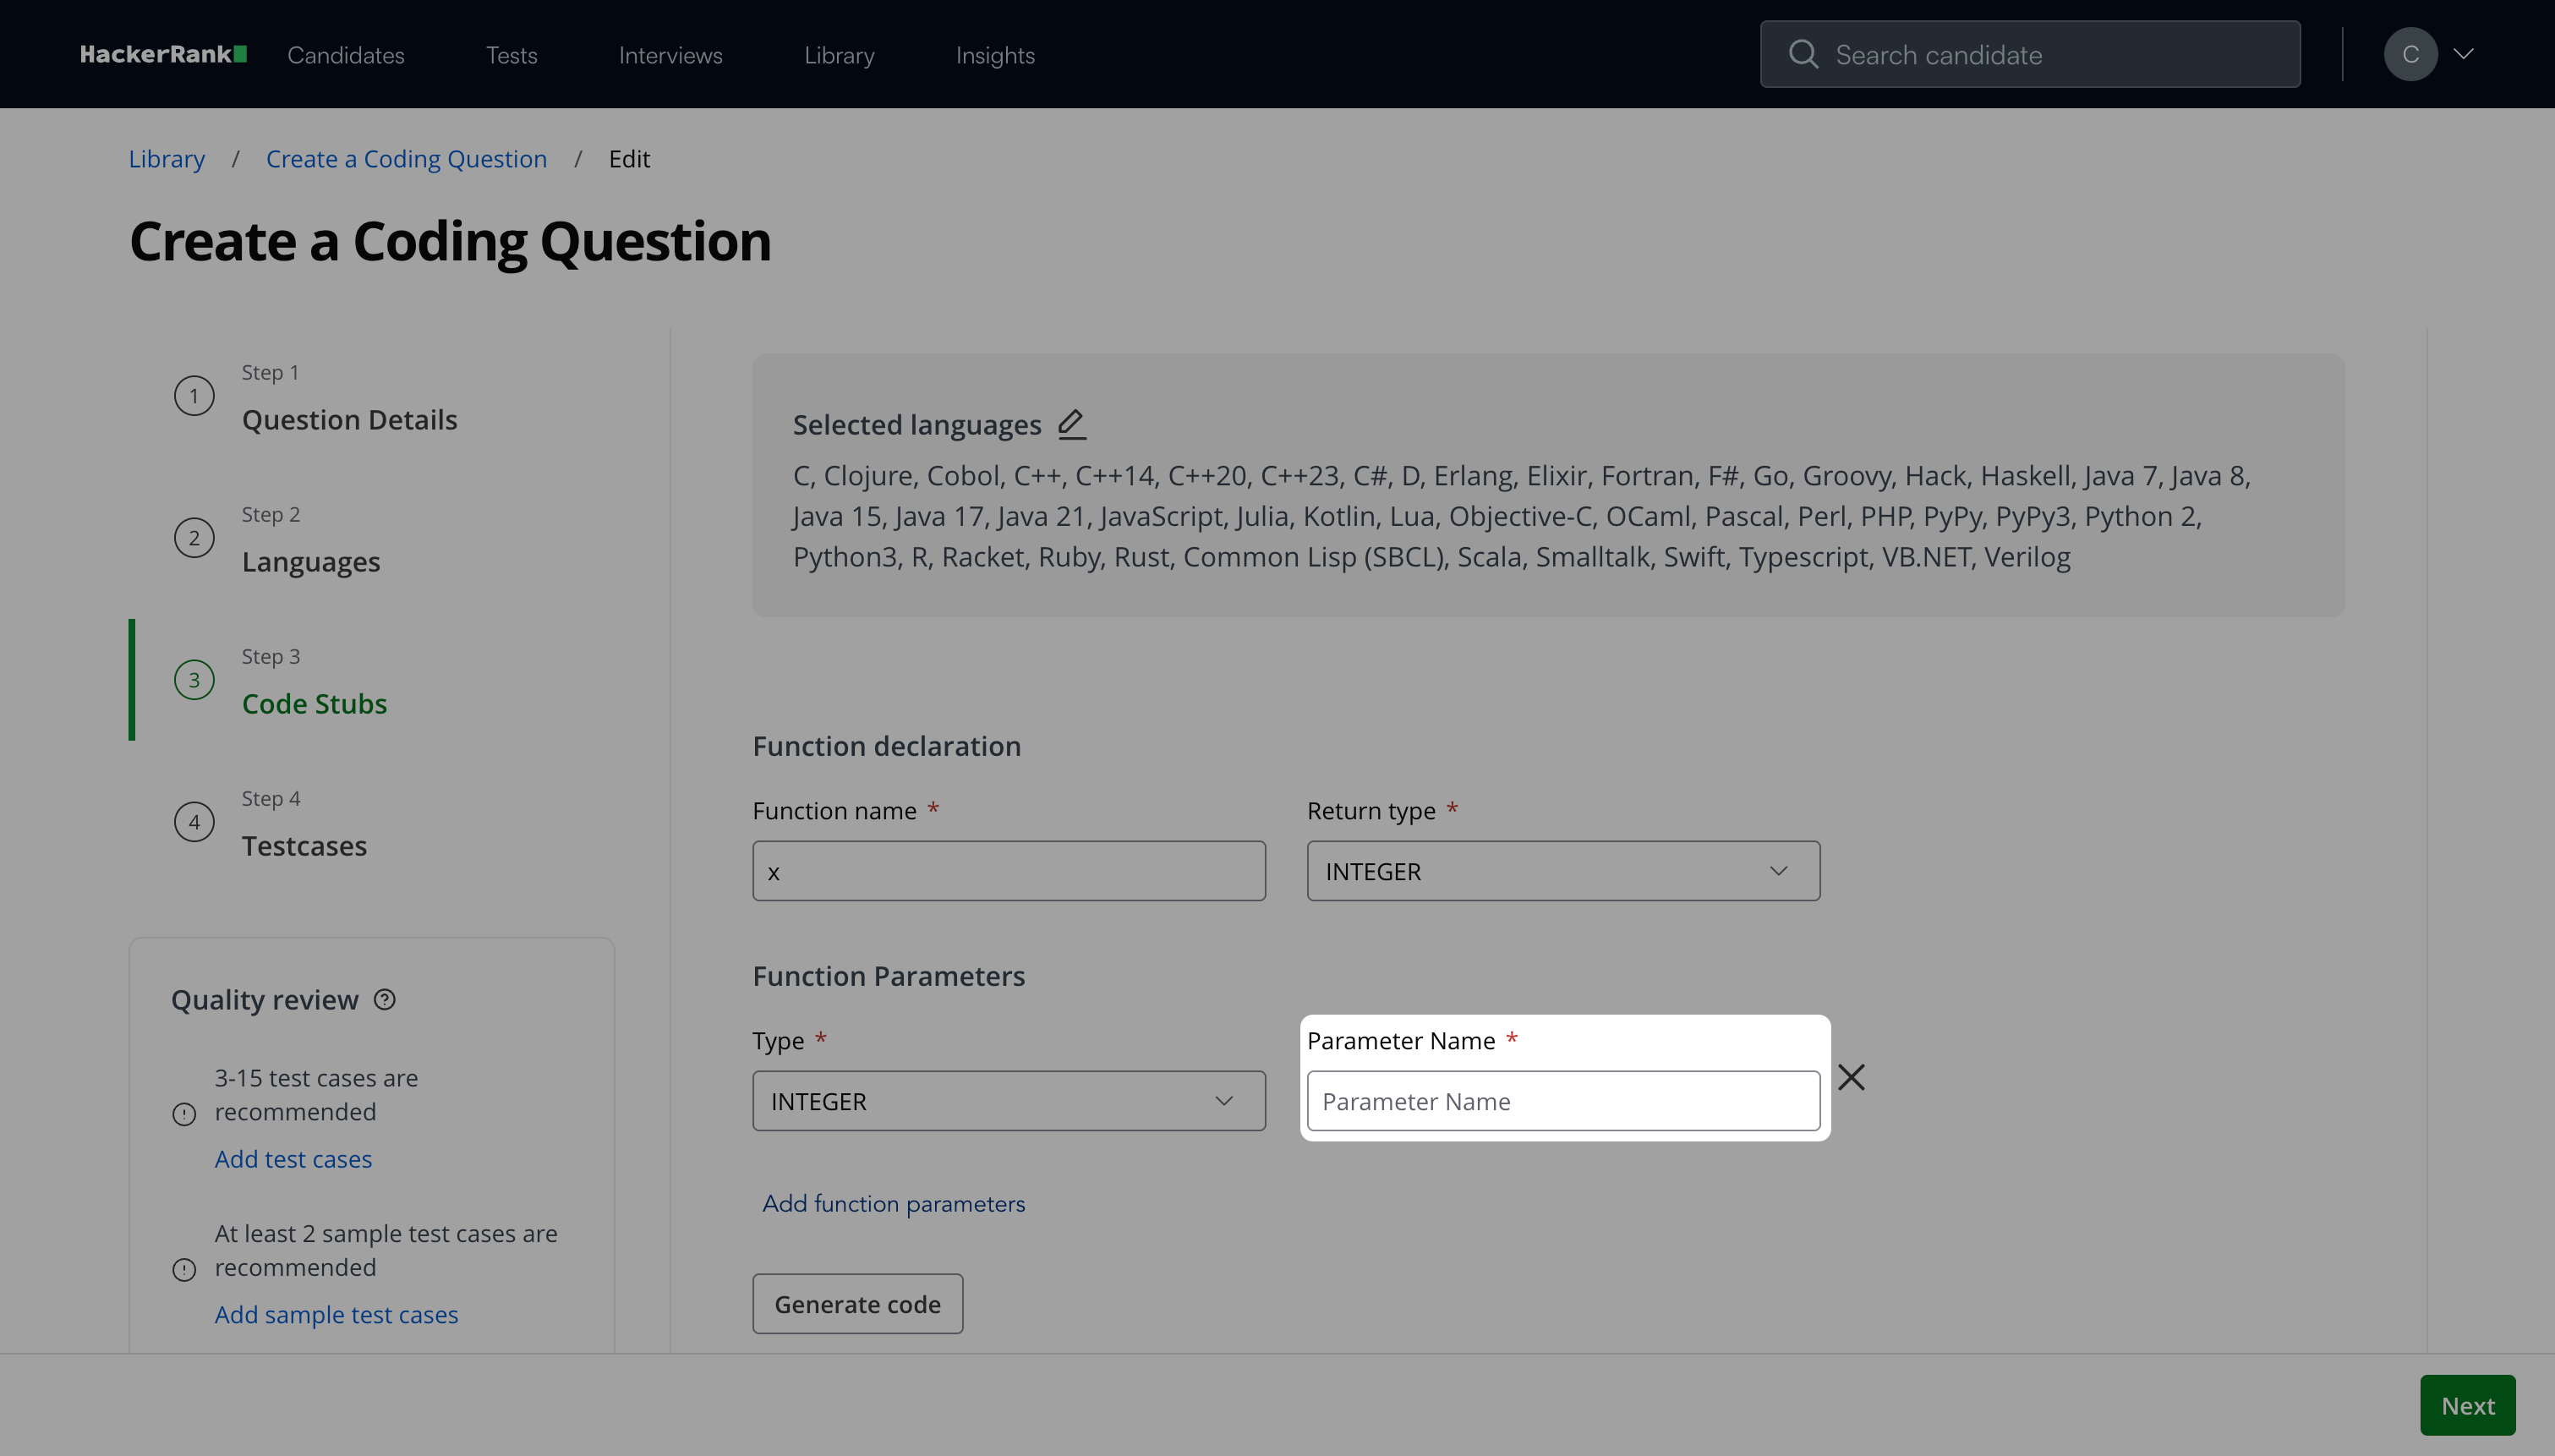Click the user avatar C icon
Image resolution: width=2555 pixels, height=1456 pixels.
point(2410,54)
